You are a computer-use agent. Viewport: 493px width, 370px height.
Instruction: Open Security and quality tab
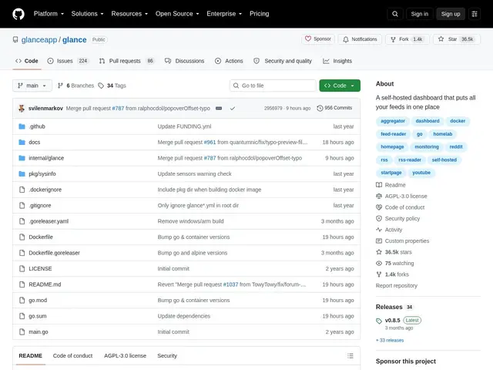[x=283, y=61]
